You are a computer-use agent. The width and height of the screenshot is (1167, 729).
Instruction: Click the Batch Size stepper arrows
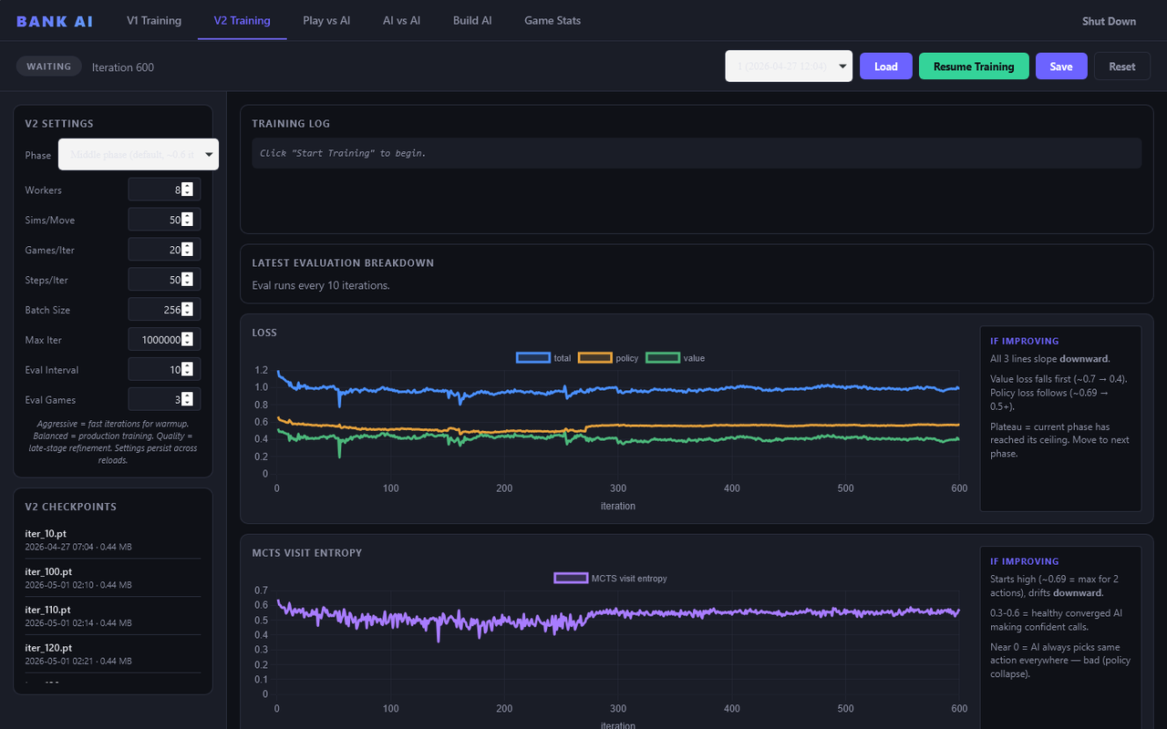coord(187,310)
